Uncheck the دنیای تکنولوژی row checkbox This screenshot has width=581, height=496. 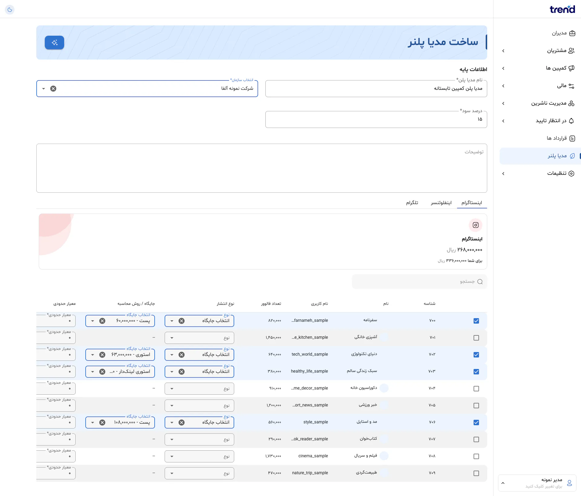476,355
